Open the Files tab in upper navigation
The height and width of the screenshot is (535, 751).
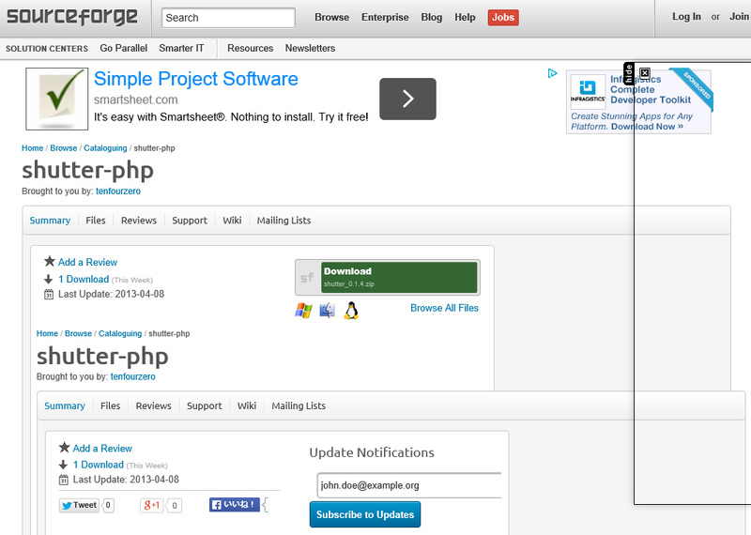point(96,221)
